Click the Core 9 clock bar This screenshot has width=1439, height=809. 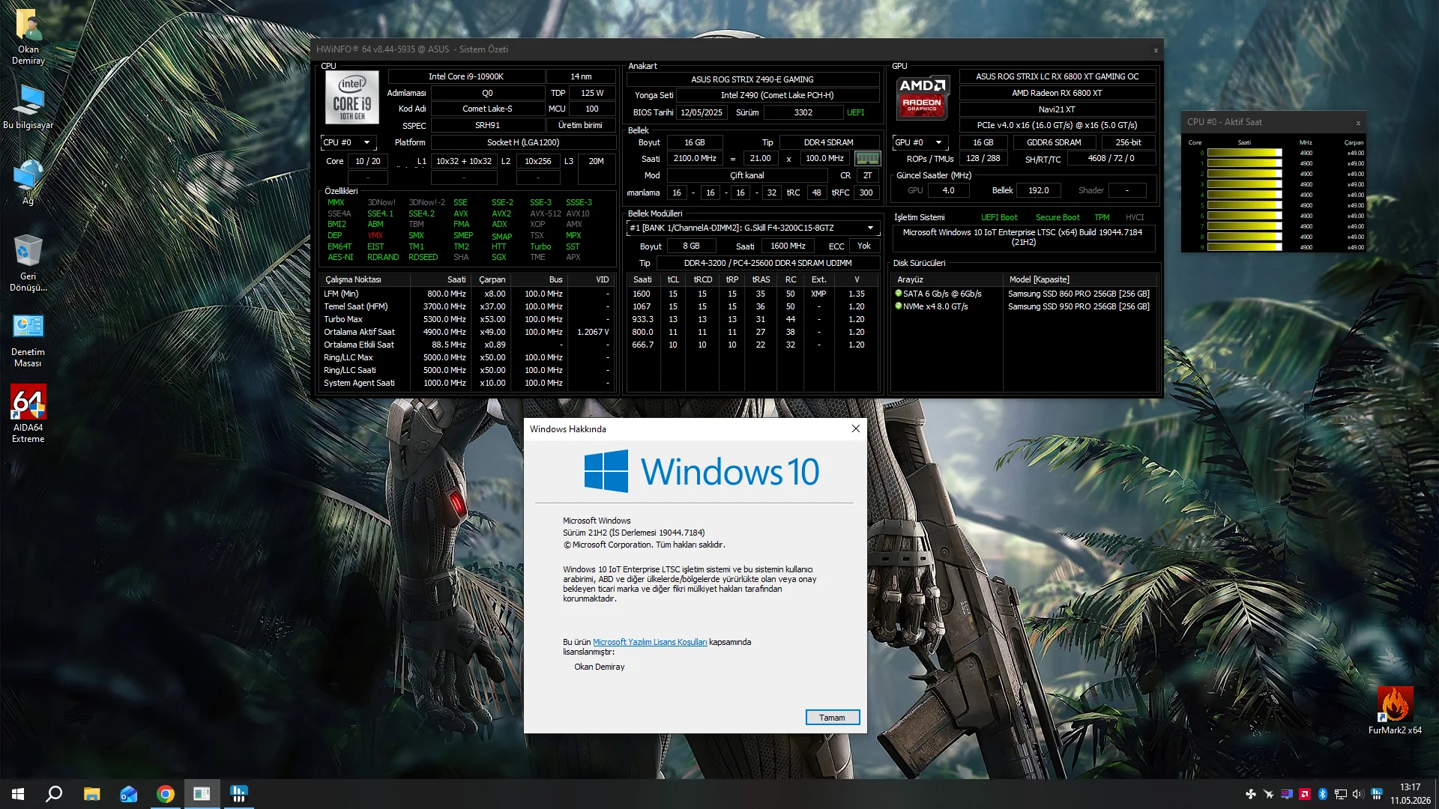coord(1244,247)
